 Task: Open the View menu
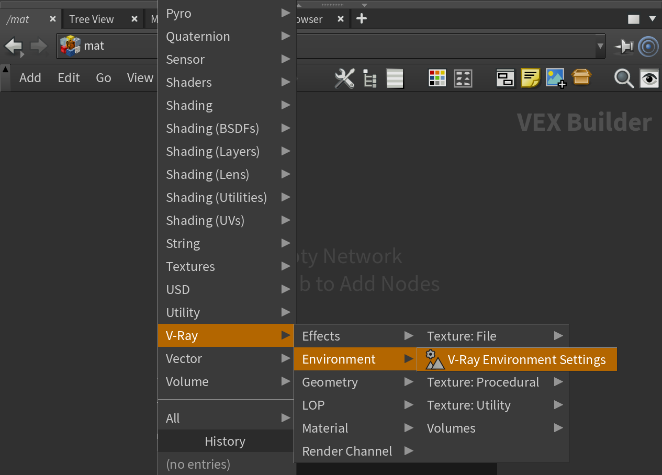pos(140,78)
